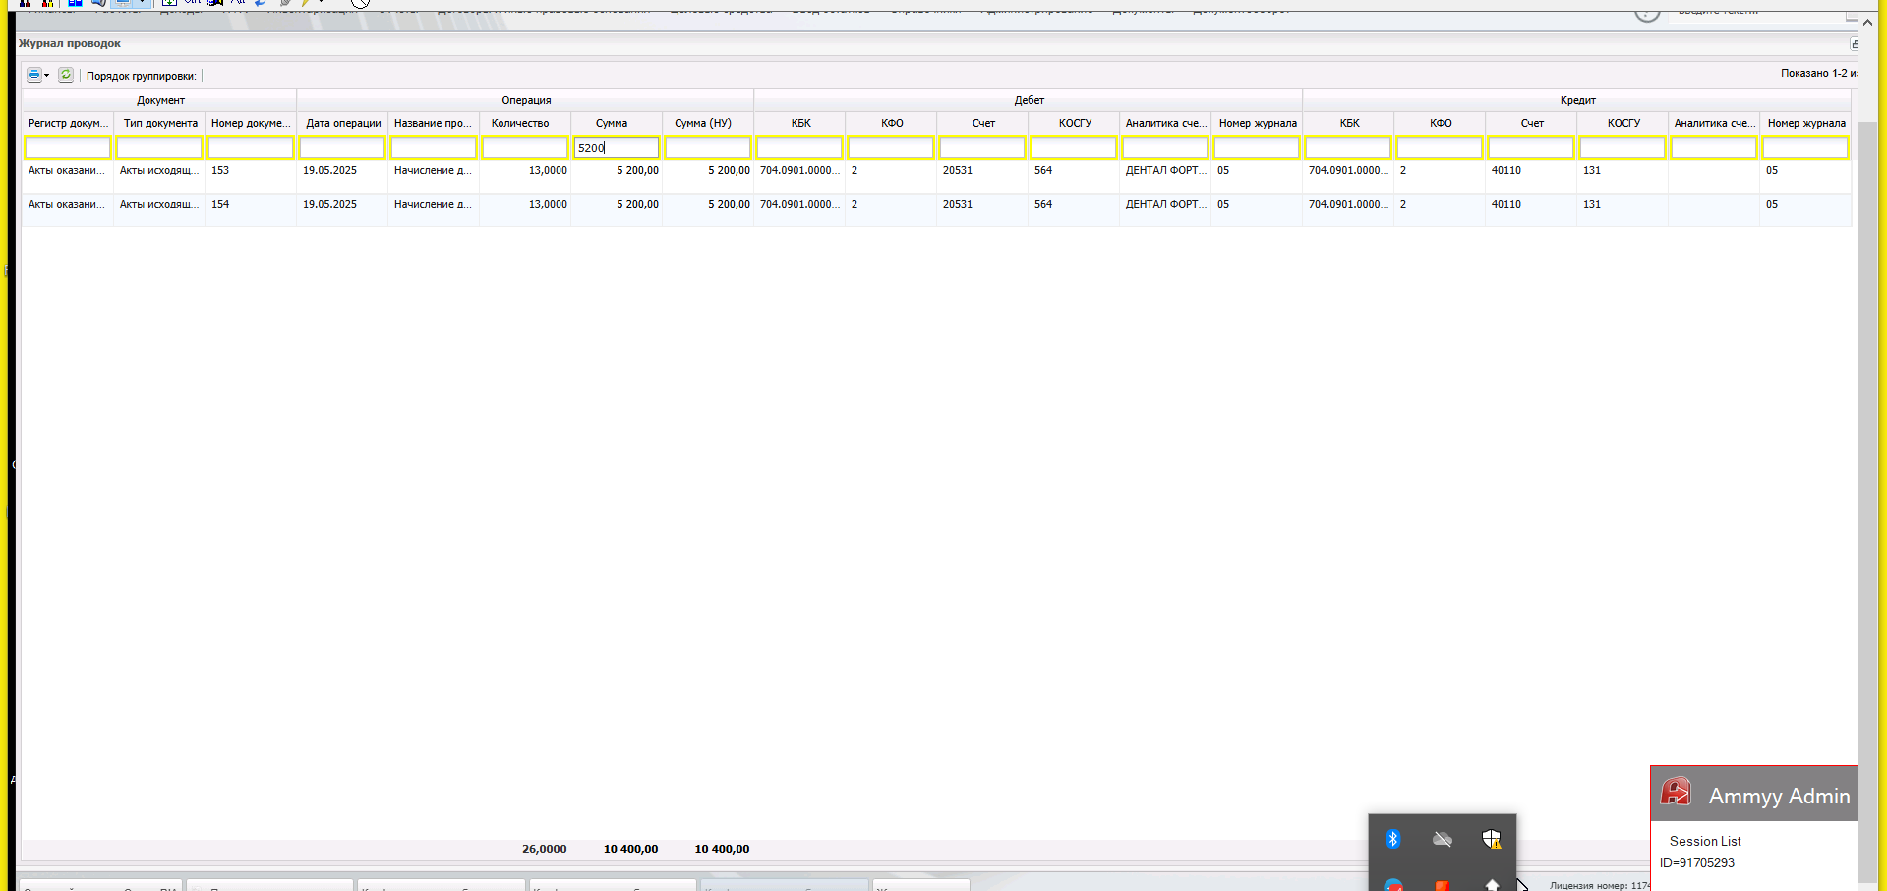Click the OneDrive cloud tray icon
Viewport: 1887px width, 891px height.
tap(1443, 839)
